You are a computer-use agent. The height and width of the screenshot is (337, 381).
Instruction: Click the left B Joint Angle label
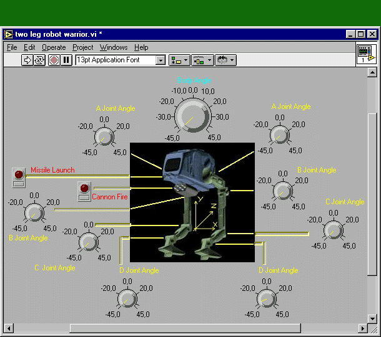[28, 238]
